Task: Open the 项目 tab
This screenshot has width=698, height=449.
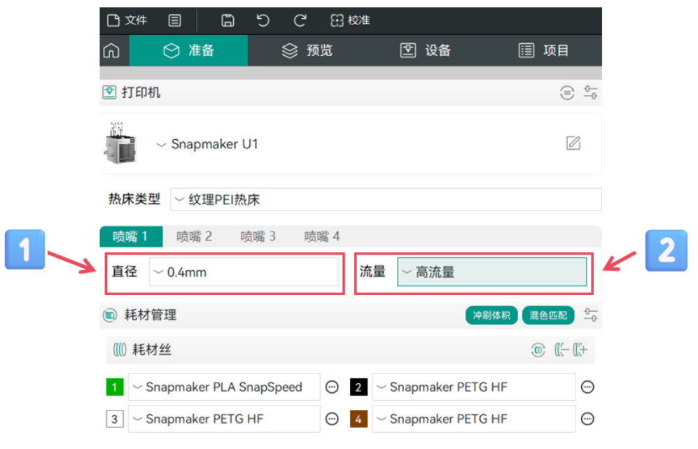Action: (x=544, y=50)
